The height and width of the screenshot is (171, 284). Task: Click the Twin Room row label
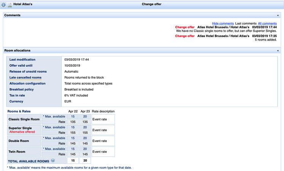point(17,152)
